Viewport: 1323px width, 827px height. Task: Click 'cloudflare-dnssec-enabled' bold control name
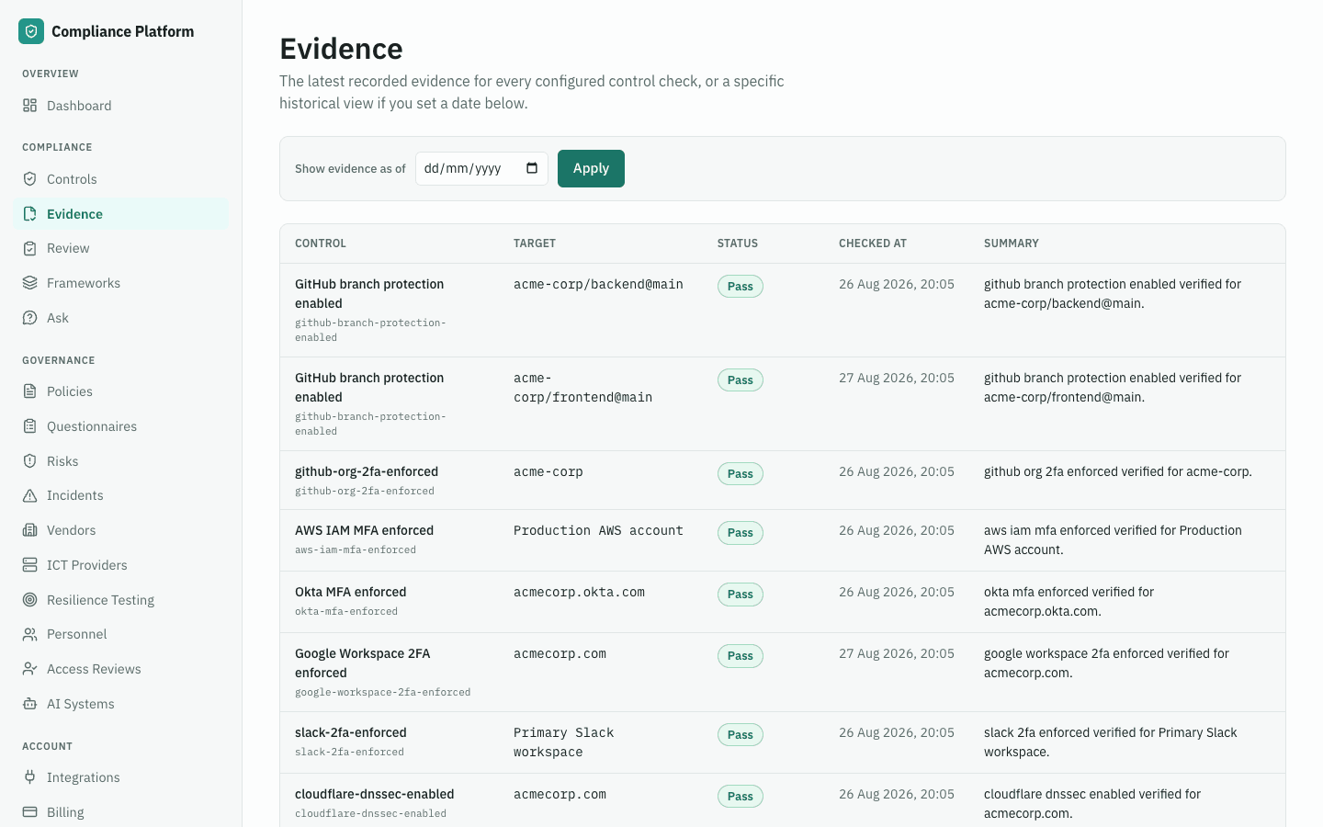[374, 794]
